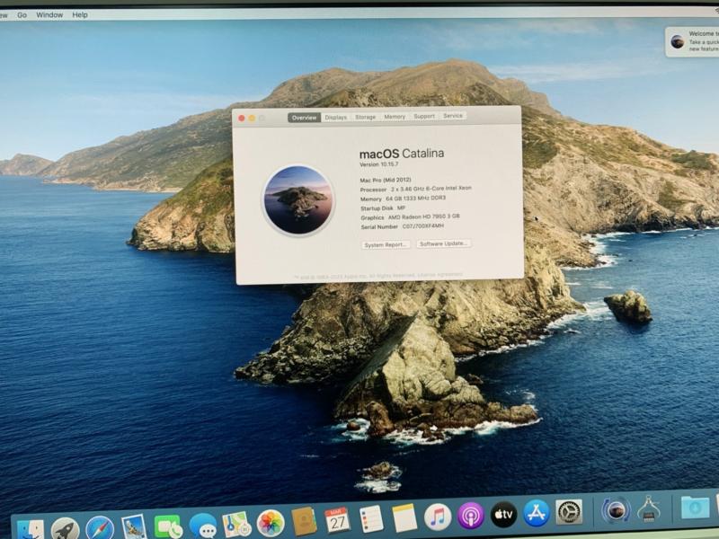Open System Preferences gear icon

[569, 511]
